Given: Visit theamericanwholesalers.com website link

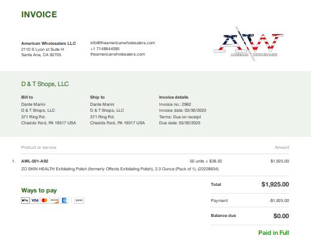Looking at the screenshot, I should tap(118, 54).
